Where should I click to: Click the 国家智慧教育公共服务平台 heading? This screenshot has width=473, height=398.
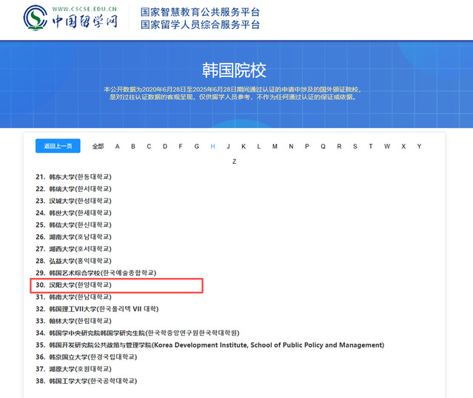[x=200, y=12]
